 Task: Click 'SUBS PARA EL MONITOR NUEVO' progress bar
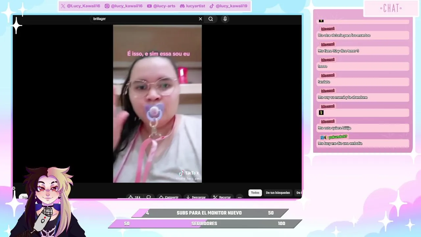pyautogui.click(x=210, y=213)
